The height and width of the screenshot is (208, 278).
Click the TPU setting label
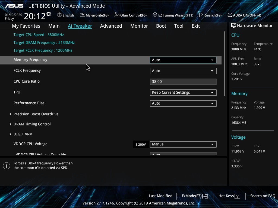click(17, 92)
